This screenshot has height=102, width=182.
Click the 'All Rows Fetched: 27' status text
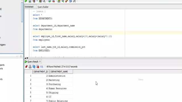coord(62,67)
